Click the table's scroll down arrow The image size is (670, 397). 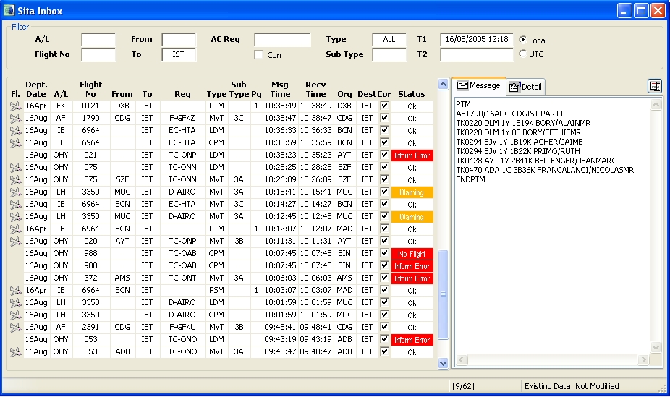click(x=444, y=364)
